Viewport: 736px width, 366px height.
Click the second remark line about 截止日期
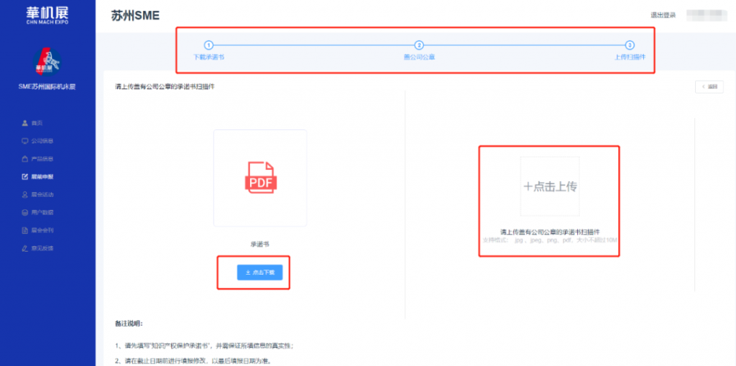193,361
